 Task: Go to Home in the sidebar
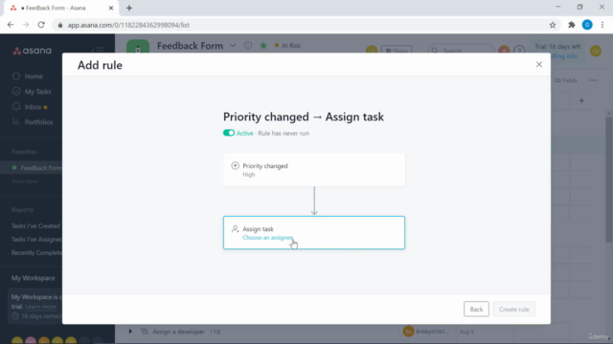34,76
